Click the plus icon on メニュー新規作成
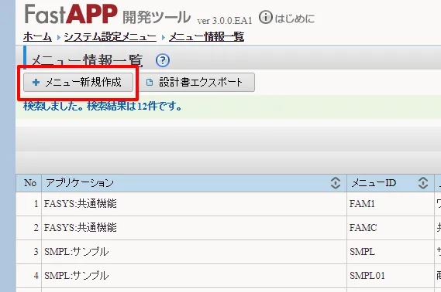Viewport: 441px width, 292px height. click(x=36, y=83)
